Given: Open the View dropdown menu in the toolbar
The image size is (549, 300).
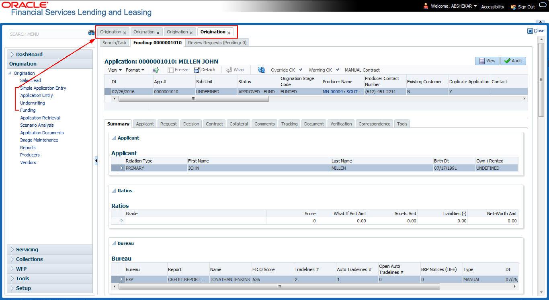Looking at the screenshot, I should pos(115,70).
